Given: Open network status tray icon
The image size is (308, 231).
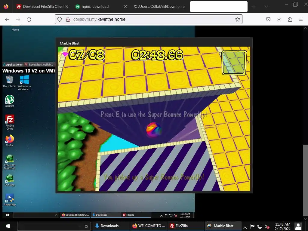Looking at the screenshot, I should tap(260, 227).
